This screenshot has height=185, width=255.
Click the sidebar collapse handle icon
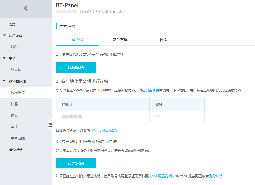coord(50,124)
